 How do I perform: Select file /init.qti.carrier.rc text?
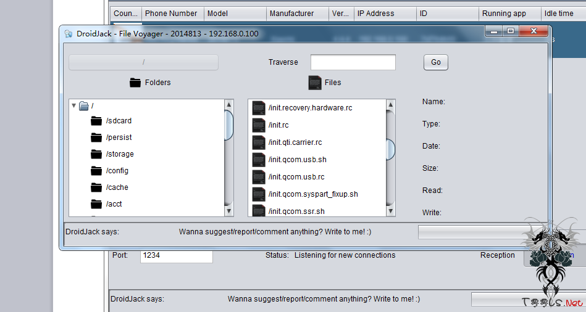point(295,142)
